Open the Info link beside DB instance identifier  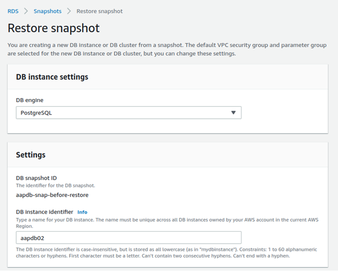coord(83,212)
